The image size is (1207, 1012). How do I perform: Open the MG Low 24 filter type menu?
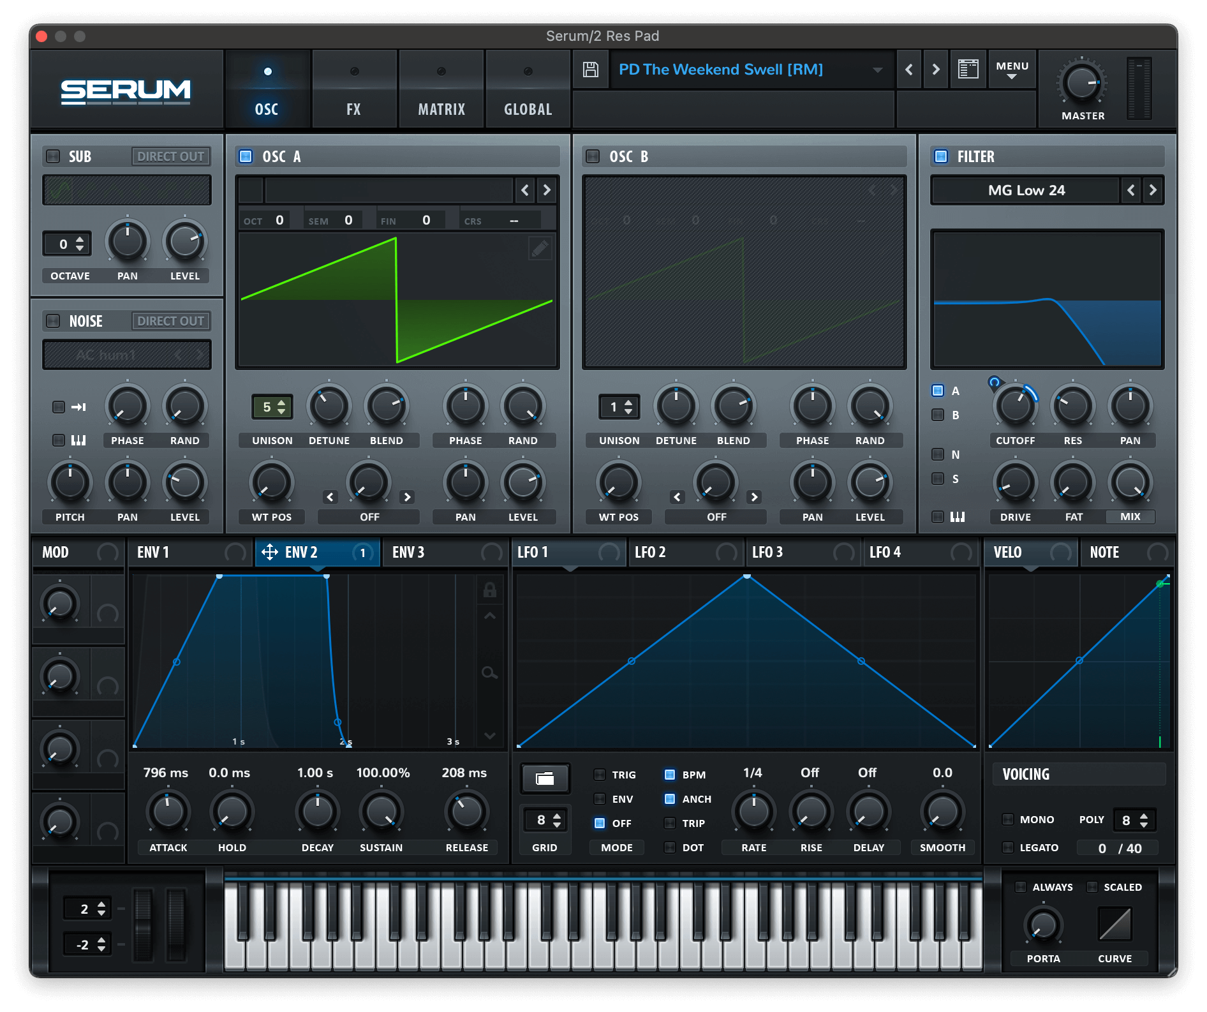(x=1025, y=190)
